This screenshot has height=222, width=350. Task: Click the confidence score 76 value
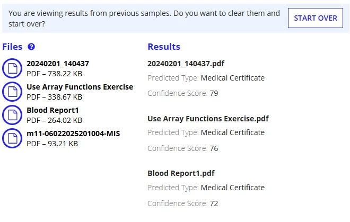(x=214, y=148)
